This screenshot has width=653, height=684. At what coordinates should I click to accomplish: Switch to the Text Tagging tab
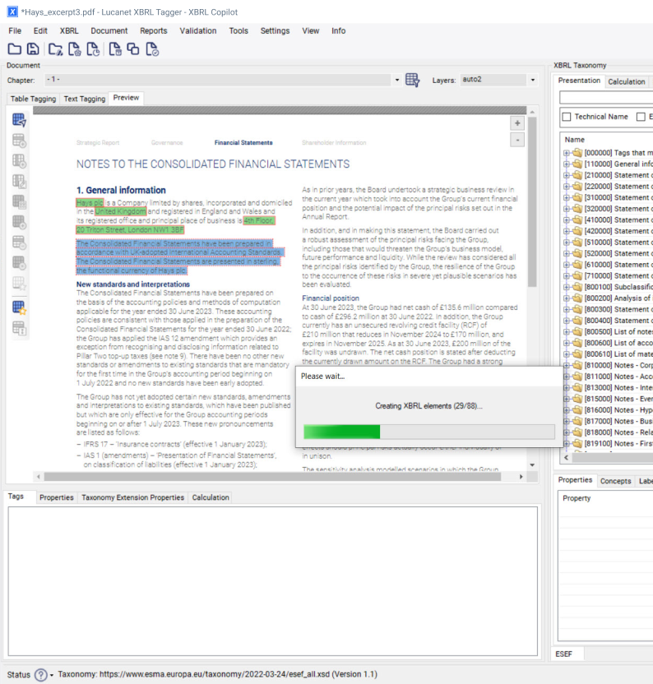point(85,99)
